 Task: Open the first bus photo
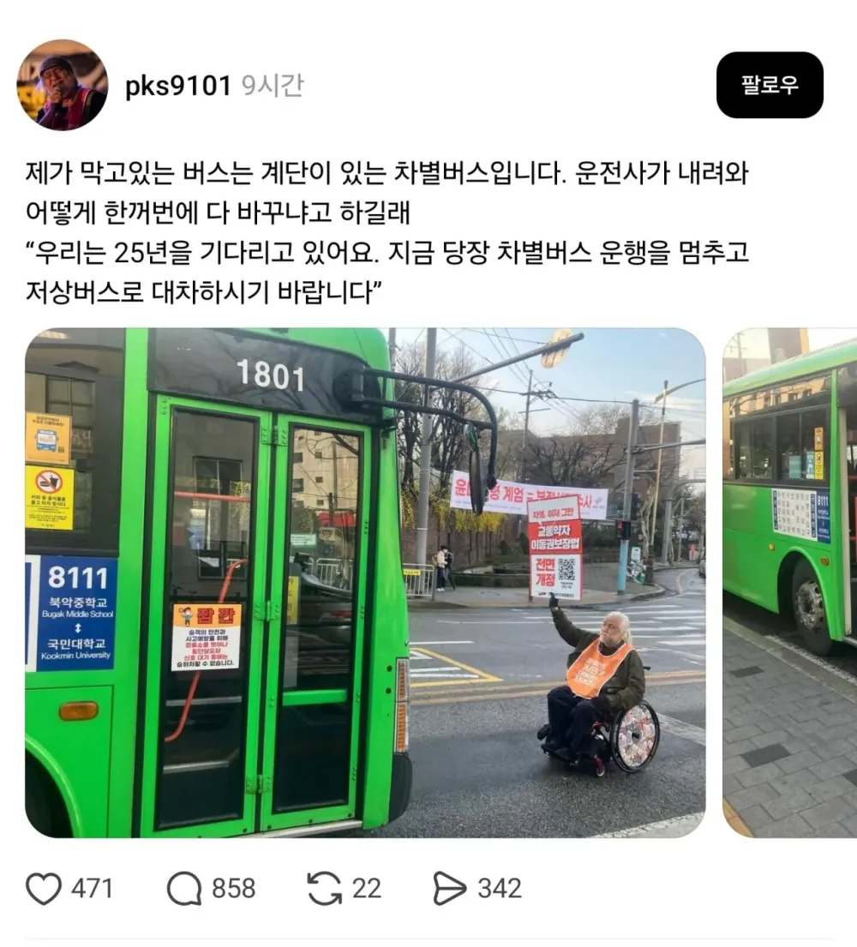365,583
